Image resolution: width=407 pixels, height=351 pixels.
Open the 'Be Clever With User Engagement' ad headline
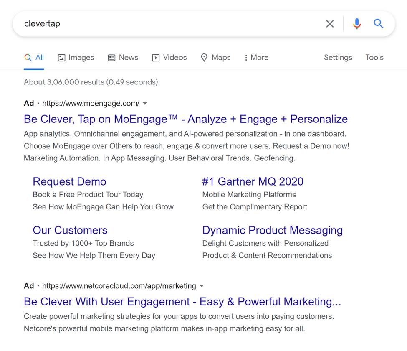(182, 302)
